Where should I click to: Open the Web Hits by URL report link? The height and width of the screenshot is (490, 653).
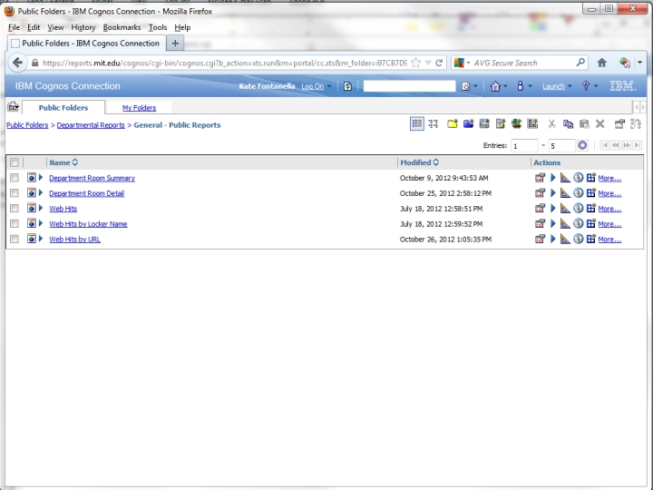point(74,240)
